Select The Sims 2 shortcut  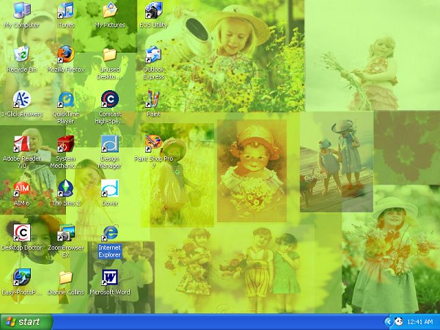[x=66, y=188]
